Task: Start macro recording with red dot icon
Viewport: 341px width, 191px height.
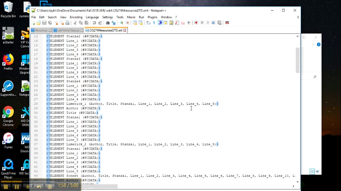Action: coord(196,23)
